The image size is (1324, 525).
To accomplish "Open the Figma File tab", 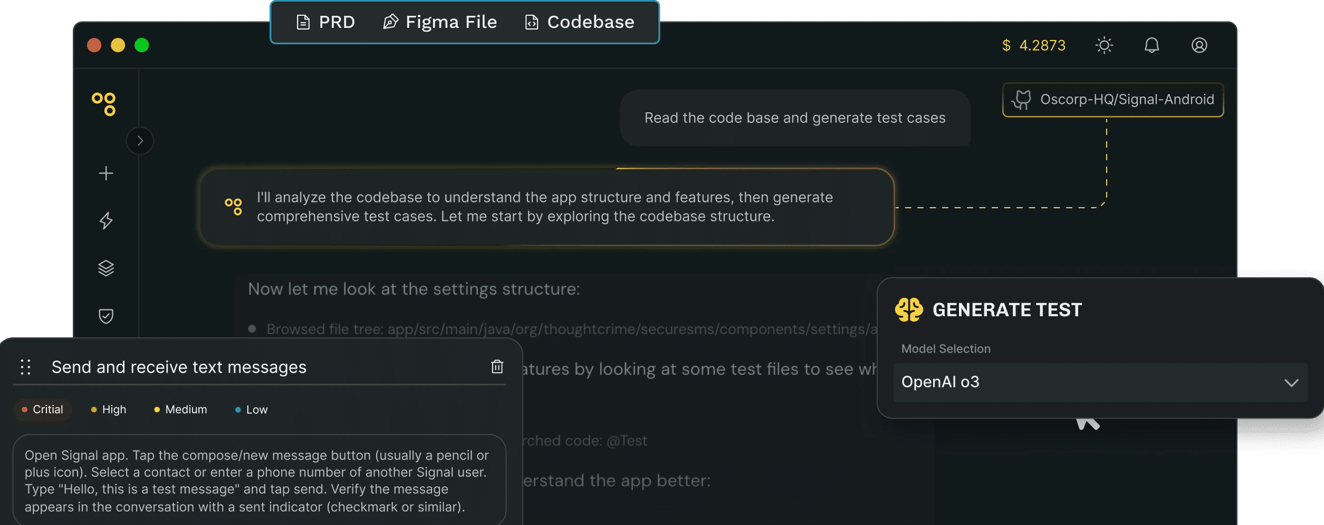I will tap(440, 22).
